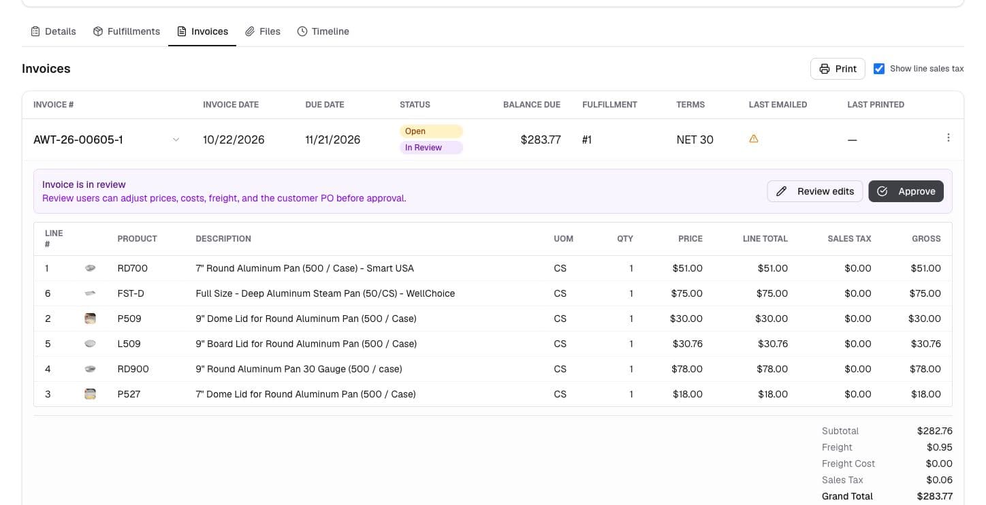Approve the invoice in review
Image resolution: width=986 pixels, height=505 pixels.
[x=906, y=191]
